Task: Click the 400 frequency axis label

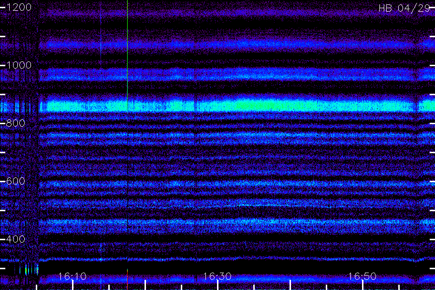Action: (x=15, y=239)
